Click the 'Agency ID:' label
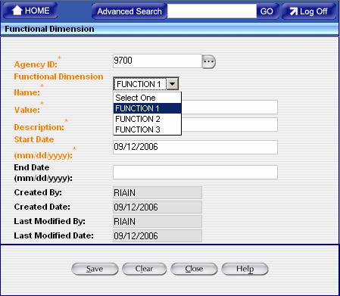The width and height of the screenshot is (340, 296). pos(36,64)
